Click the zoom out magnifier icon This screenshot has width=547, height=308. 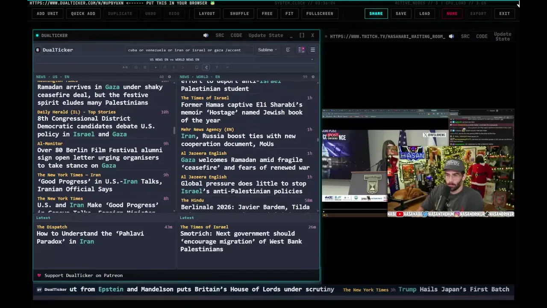coord(136,67)
